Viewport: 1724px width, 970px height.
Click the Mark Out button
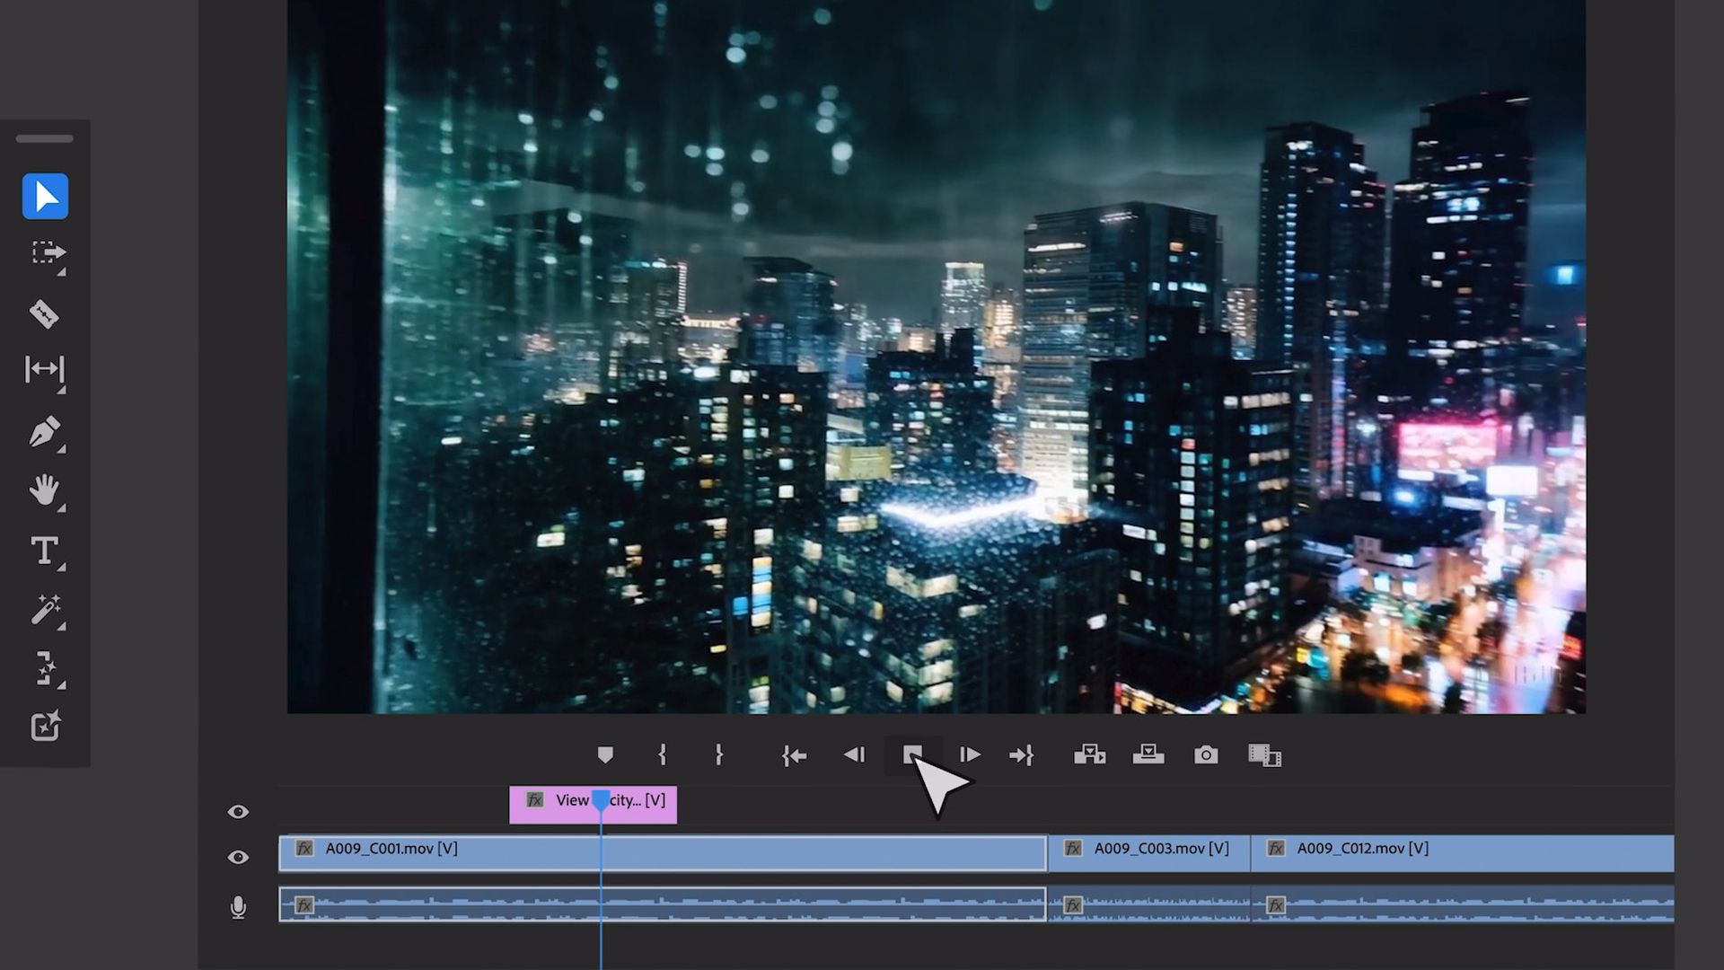point(718,755)
